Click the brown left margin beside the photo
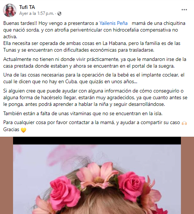This screenshot has width=194, height=214. pyautogui.click(x=6, y=175)
